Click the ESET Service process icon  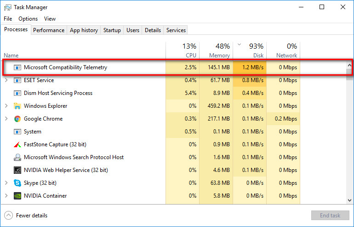click(x=17, y=80)
